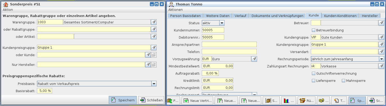Expand the Preisbasis dropdown

coord(154,84)
